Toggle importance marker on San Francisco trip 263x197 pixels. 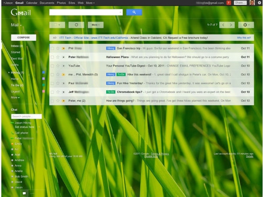click(64, 49)
